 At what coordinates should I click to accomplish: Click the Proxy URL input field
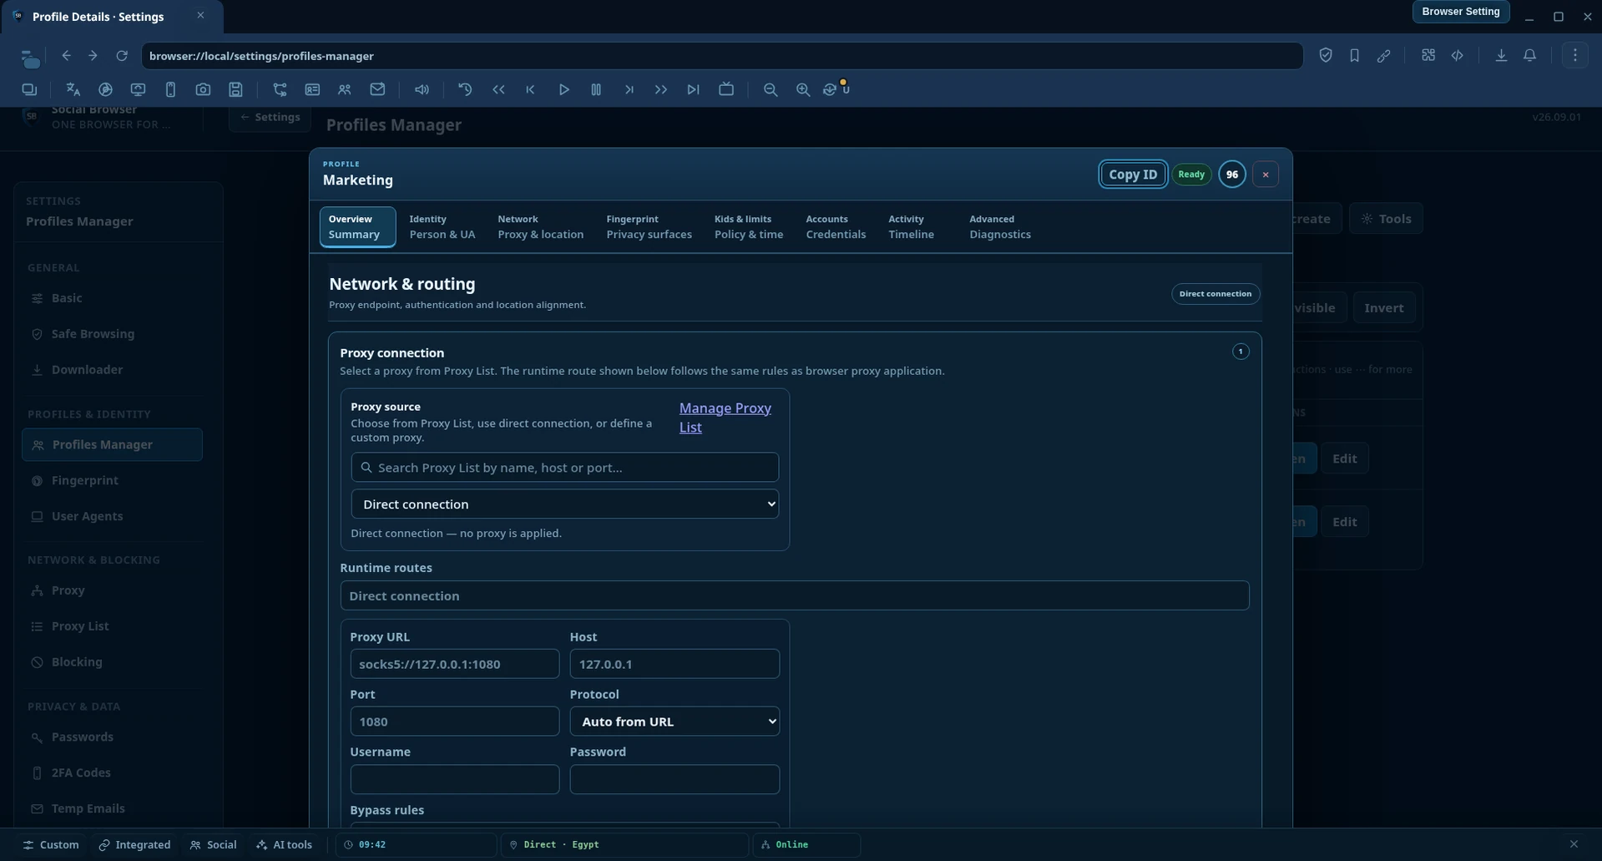point(454,664)
